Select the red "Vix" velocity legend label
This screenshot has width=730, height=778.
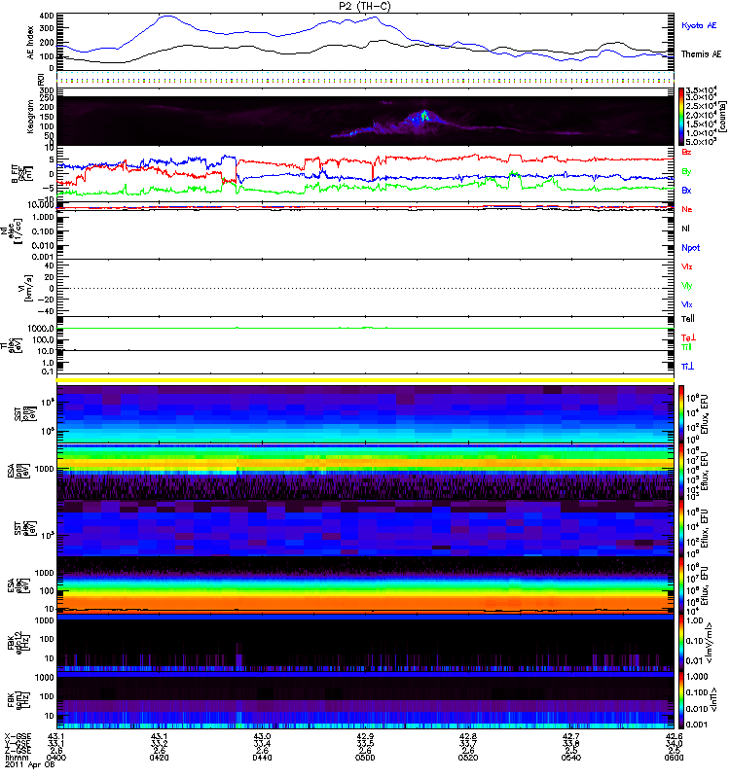[687, 266]
